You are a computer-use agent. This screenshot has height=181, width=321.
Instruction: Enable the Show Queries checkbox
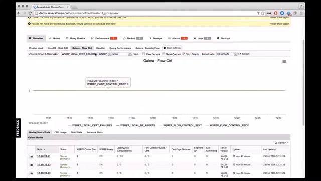point(164,54)
